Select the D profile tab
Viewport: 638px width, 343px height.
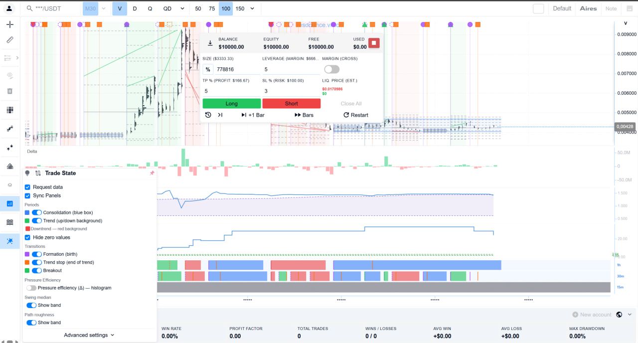click(x=135, y=8)
